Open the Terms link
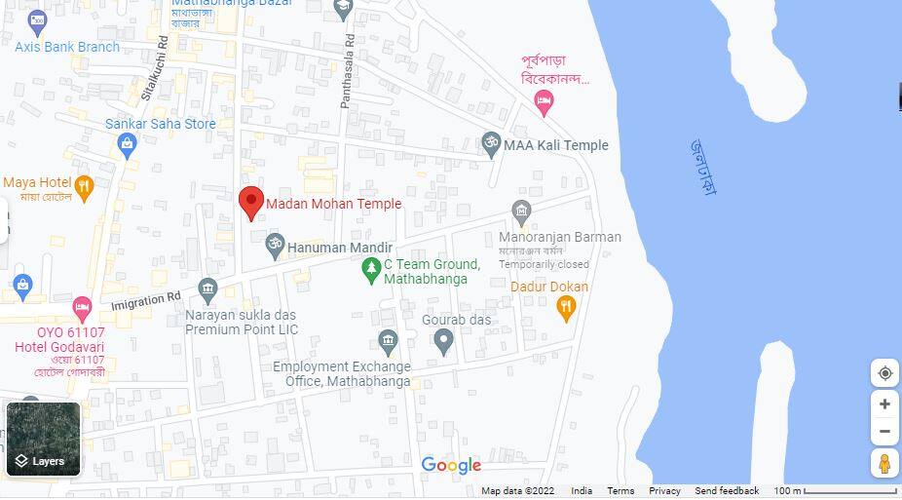 click(620, 491)
